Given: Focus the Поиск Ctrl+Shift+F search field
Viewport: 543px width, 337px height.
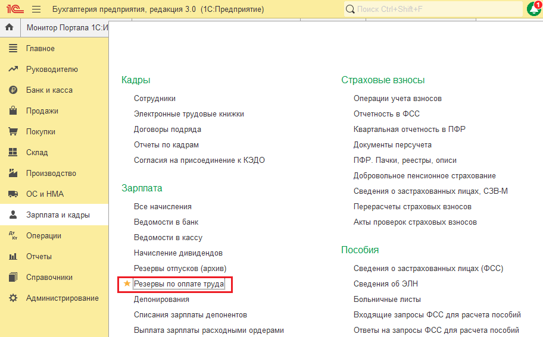Looking at the screenshot, I should pyautogui.click(x=433, y=9).
